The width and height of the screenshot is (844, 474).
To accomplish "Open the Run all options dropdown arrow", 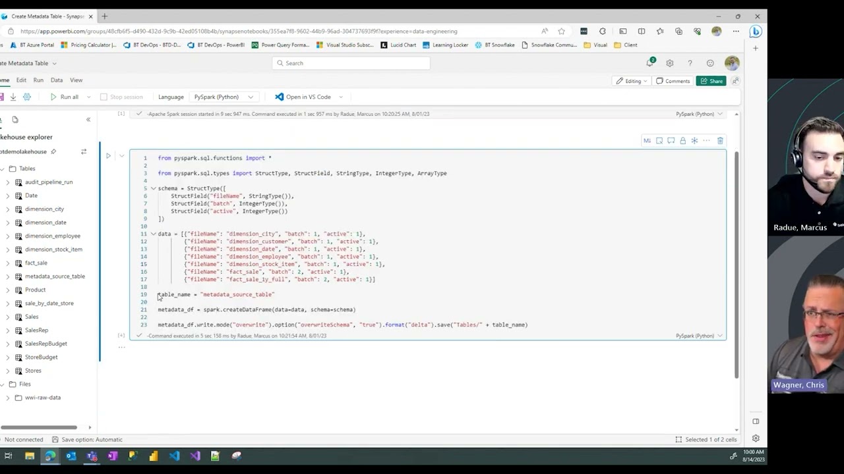I will [88, 97].
